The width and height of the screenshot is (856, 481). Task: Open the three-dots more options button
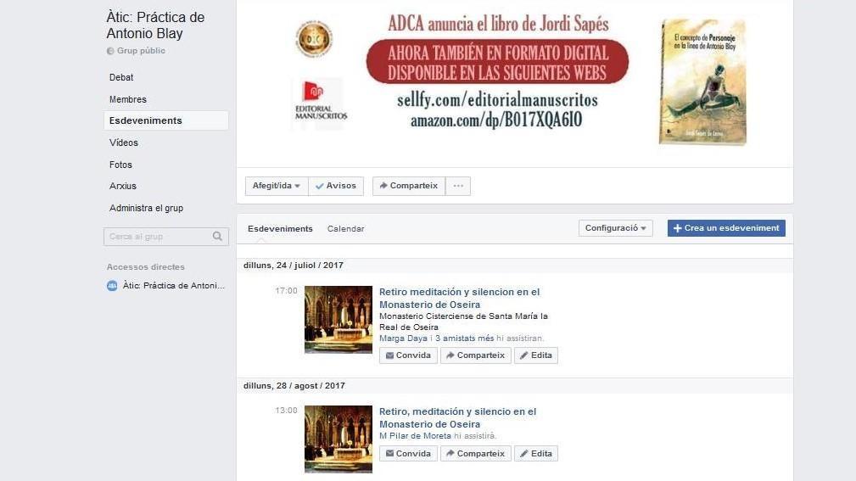458,186
